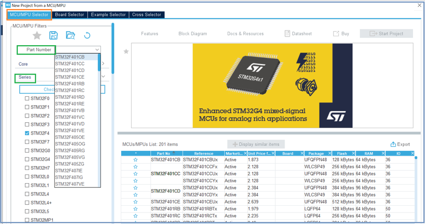This screenshot has width=425, height=224.
Task: Favorite the STM32F401CEUx row star
Action: click(x=136, y=202)
